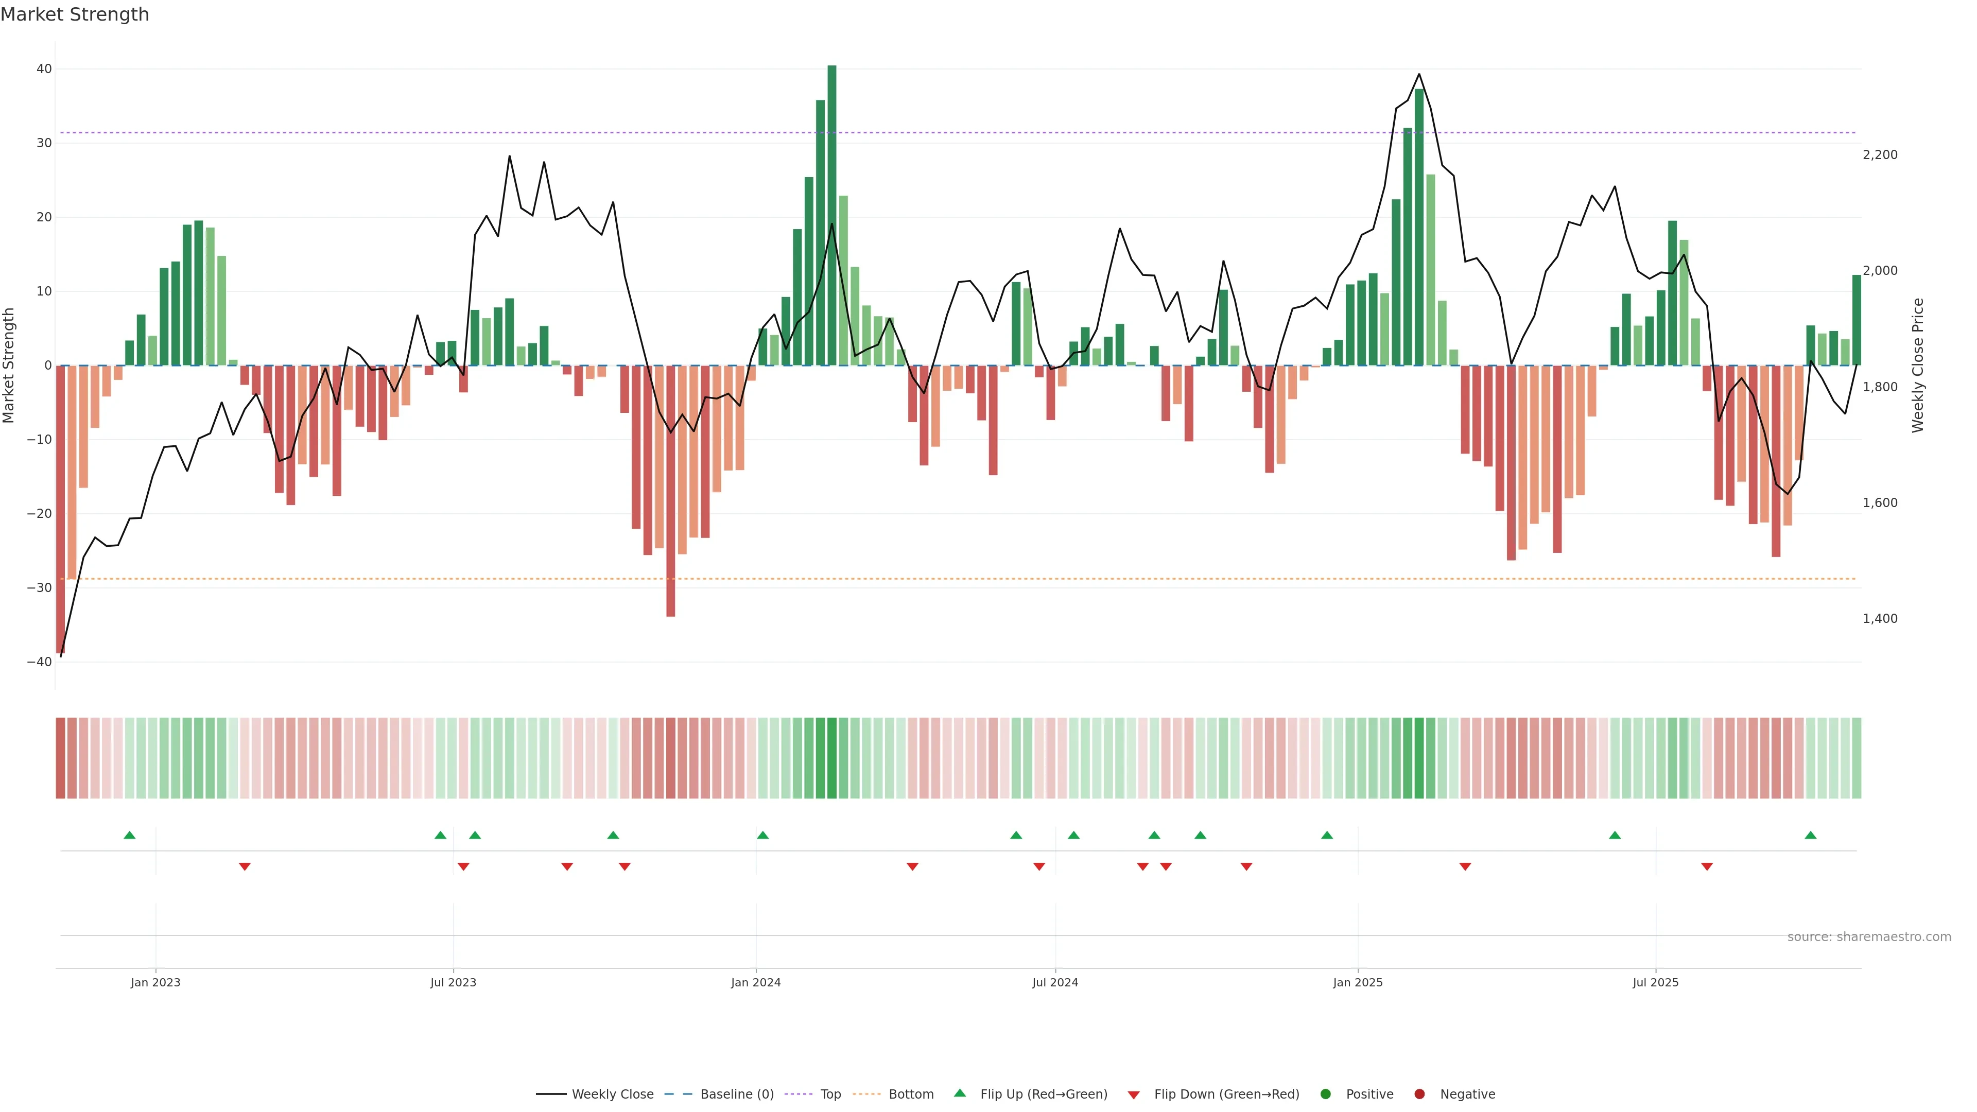Click the Market Strength chart title

75,14
